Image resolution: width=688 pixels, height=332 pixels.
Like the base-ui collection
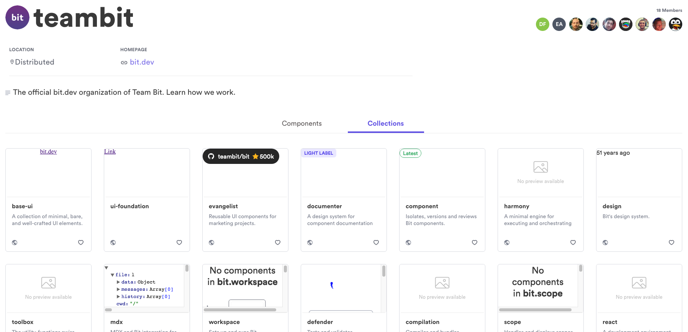coord(81,242)
